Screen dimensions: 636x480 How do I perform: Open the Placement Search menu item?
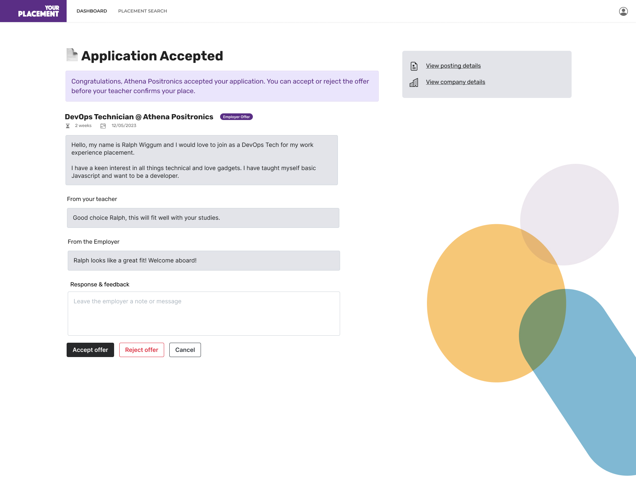pyautogui.click(x=142, y=11)
